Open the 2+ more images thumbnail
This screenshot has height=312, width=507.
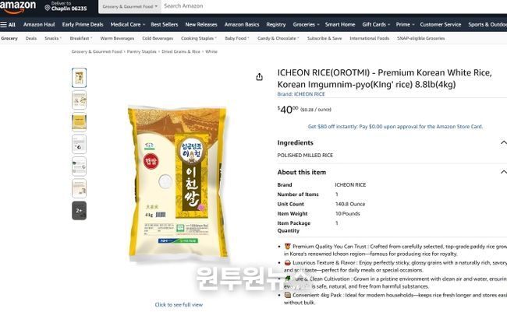coord(79,210)
